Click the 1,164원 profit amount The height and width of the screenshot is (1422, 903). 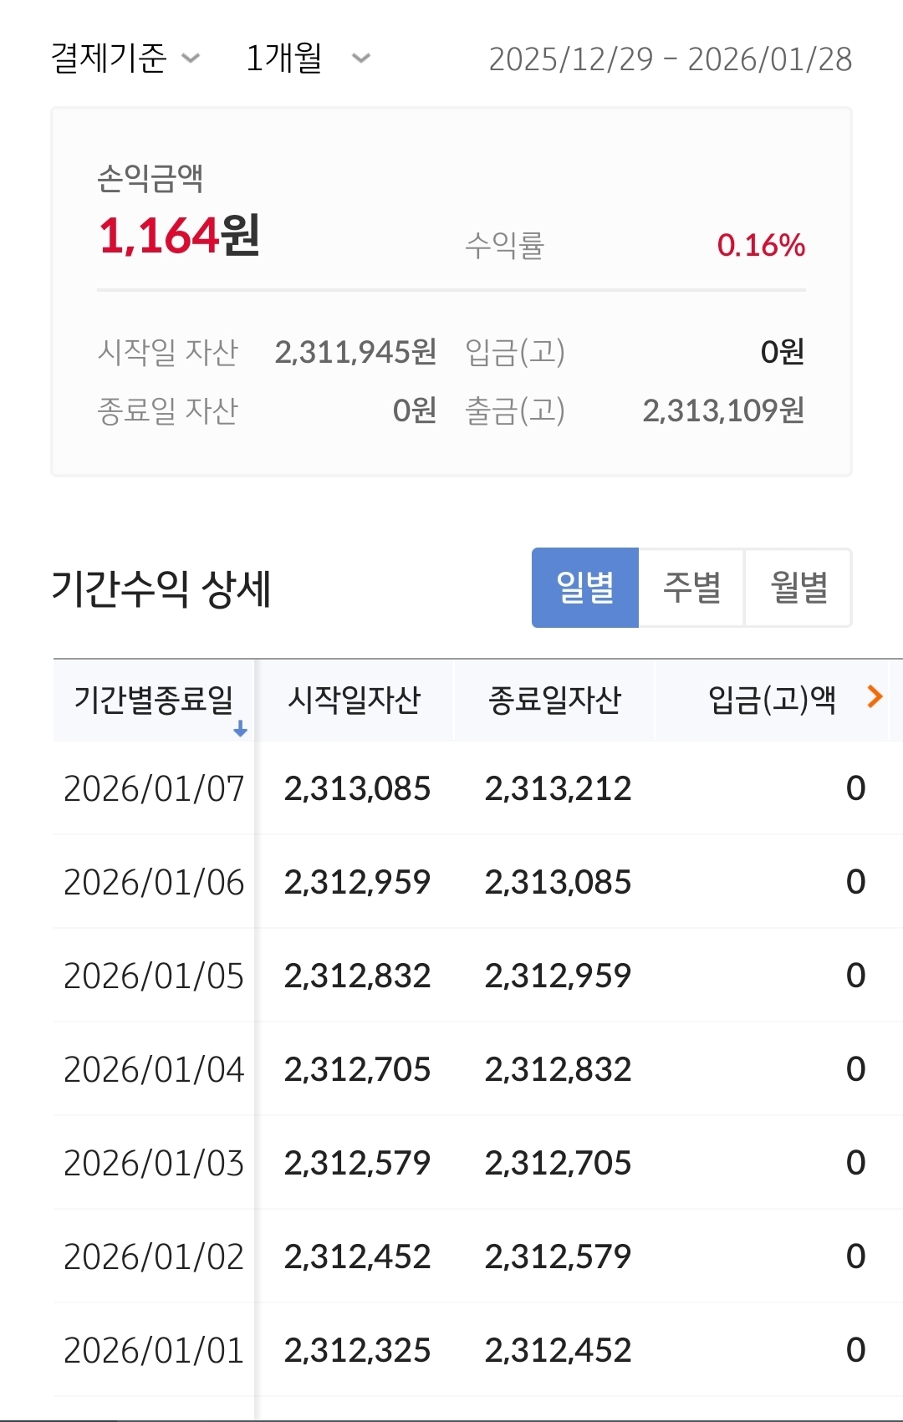coord(179,236)
